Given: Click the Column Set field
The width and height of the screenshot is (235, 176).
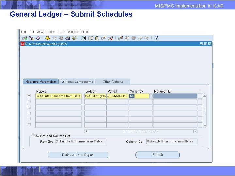Looking at the screenshot, I should (x=172, y=141).
